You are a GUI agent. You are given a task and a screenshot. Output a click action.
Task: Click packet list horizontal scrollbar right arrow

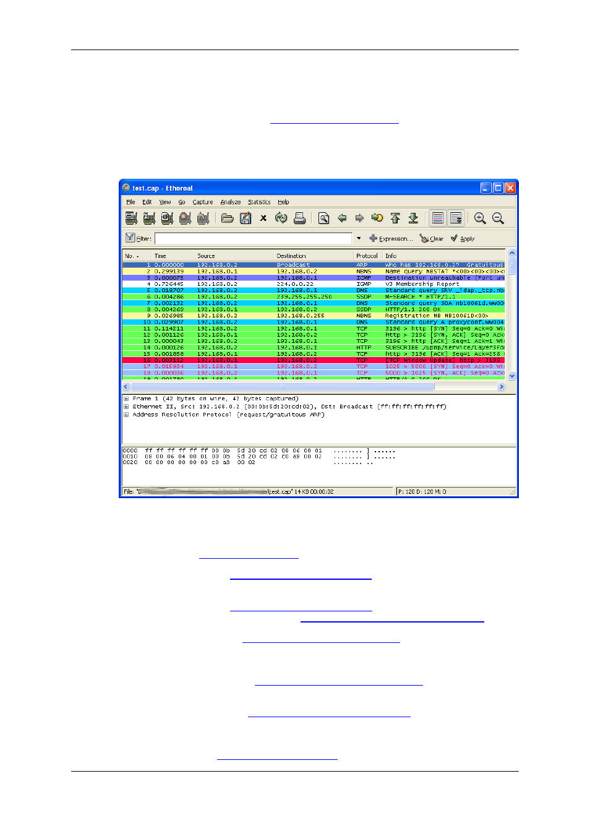(502, 387)
